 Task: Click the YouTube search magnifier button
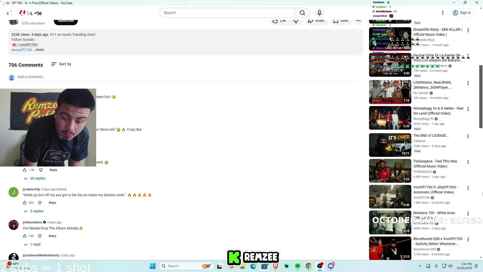click(x=302, y=13)
